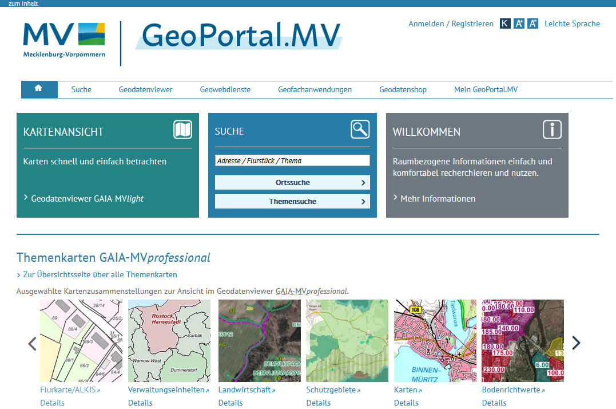Click the Karten link

click(x=408, y=390)
